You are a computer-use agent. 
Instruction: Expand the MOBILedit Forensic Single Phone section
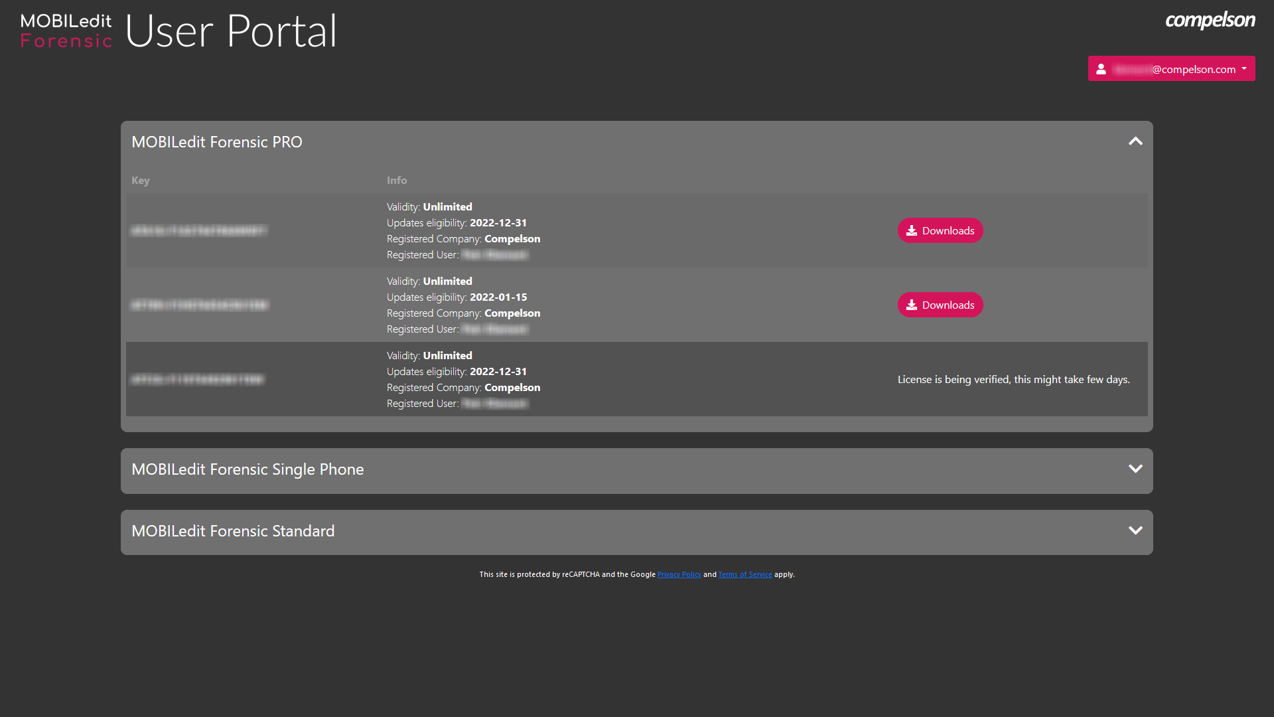pyautogui.click(x=1135, y=468)
